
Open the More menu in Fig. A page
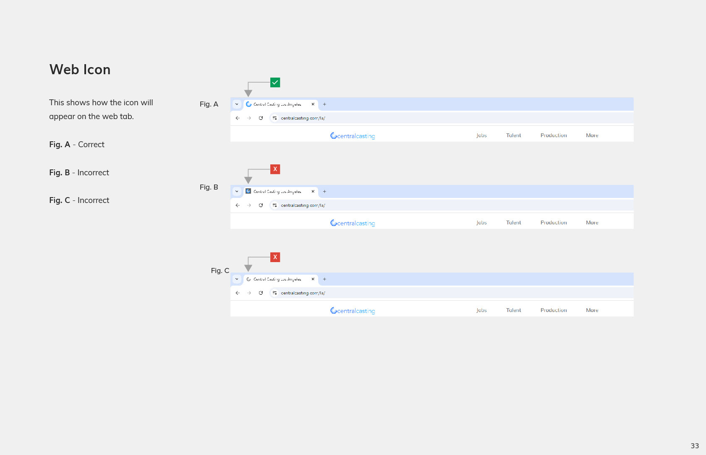(x=592, y=135)
